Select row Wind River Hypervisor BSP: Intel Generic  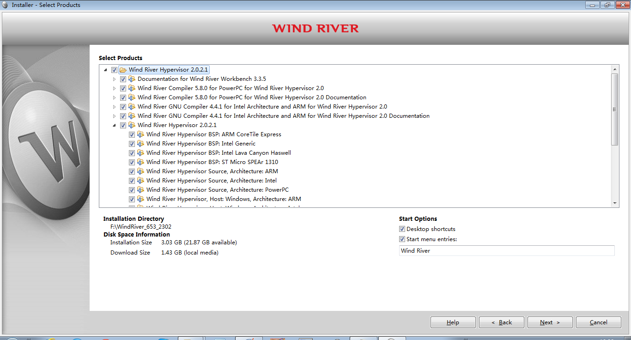coord(201,144)
